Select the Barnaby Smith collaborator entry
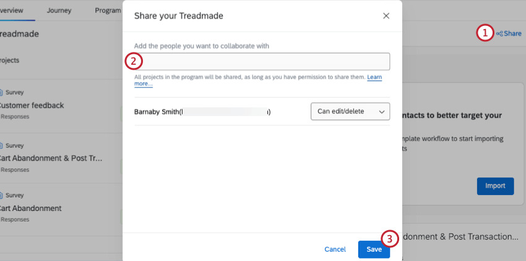The image size is (526, 261). coord(202,112)
